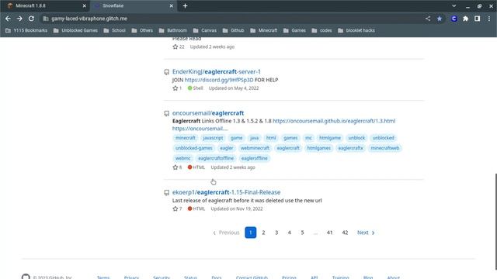The width and height of the screenshot is (497, 279).
Task: Click the share page icon
Action: [428, 19]
